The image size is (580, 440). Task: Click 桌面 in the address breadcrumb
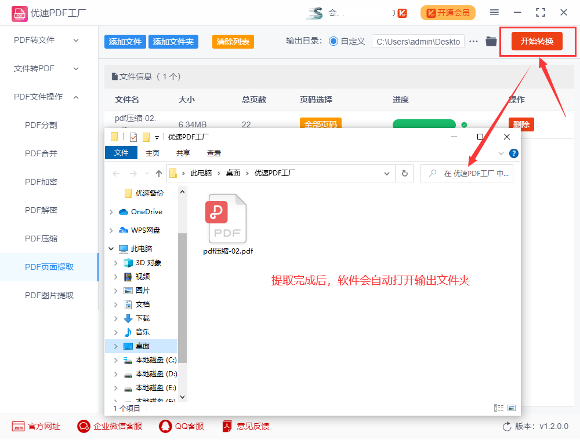click(233, 173)
